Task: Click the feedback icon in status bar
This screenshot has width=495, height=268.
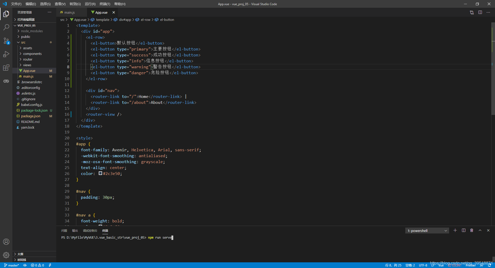Action: [481, 265]
